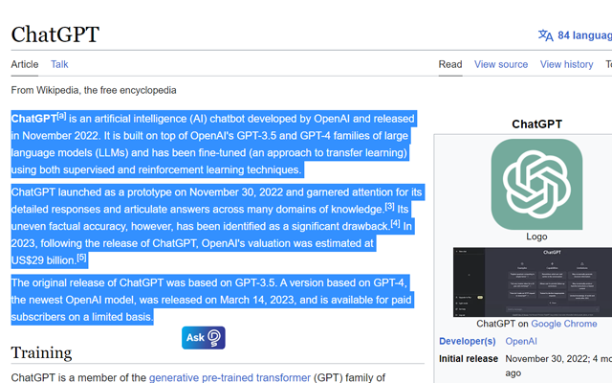This screenshot has width=612, height=383.
Task: Open the View source tab
Action: coord(501,64)
